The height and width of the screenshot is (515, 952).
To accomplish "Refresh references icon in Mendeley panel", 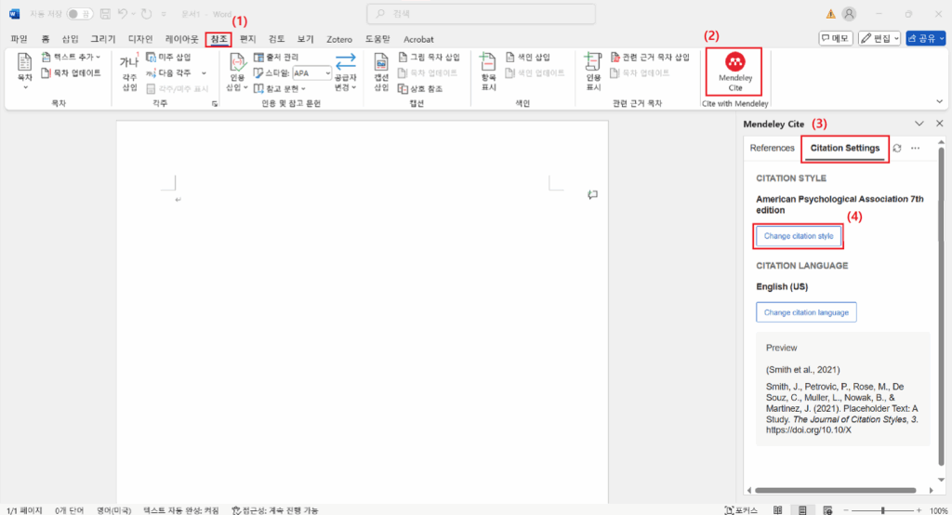I will tap(897, 148).
